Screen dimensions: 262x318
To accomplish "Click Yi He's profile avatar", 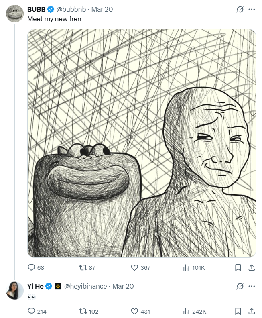I will click(15, 290).
